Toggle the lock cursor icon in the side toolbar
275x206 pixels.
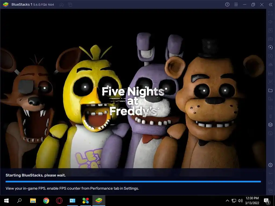270,30
